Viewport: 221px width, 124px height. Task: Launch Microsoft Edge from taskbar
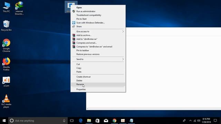click(80, 121)
